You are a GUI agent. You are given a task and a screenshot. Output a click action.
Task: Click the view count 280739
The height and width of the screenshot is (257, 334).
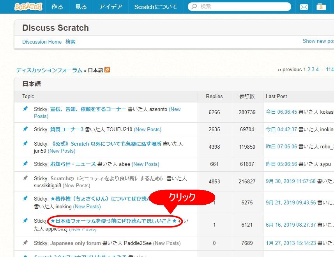pyautogui.click(x=247, y=112)
